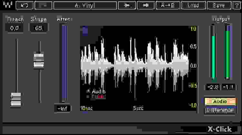
Task: Click the 1.0 amplitude scale label
Action: coord(193,29)
